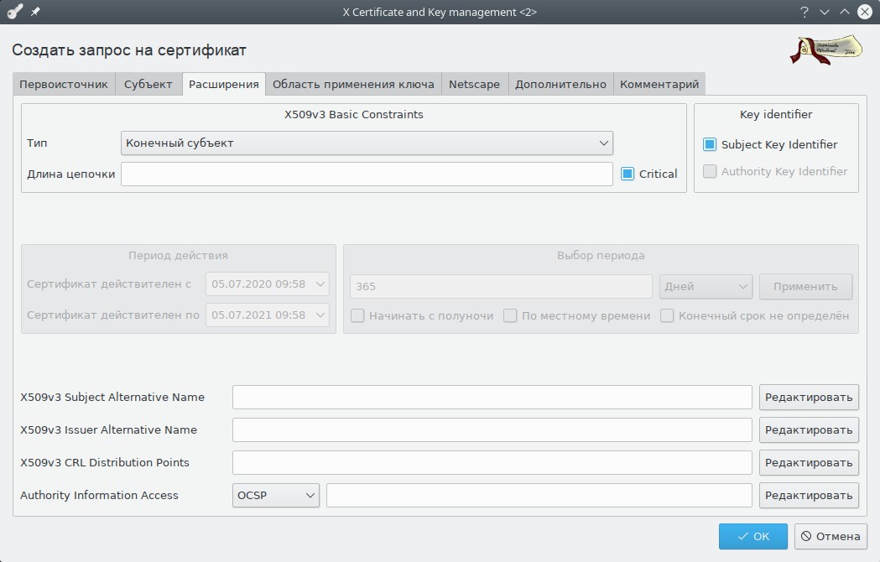Click the Длина цепочки input field
The image size is (880, 562).
(367, 174)
